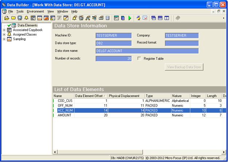The height and width of the screenshot is (162, 228).
Task: Select the COD_CUS row
Action: pos(139,101)
